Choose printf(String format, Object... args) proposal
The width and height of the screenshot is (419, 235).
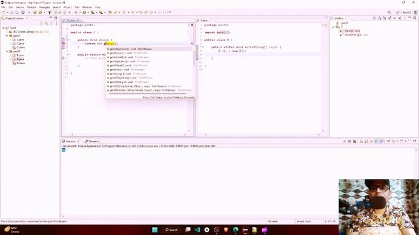(x=149, y=86)
